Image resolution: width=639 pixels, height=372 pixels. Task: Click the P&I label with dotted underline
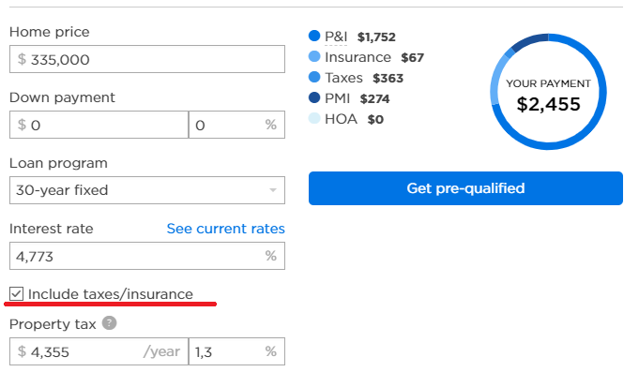[x=336, y=37]
